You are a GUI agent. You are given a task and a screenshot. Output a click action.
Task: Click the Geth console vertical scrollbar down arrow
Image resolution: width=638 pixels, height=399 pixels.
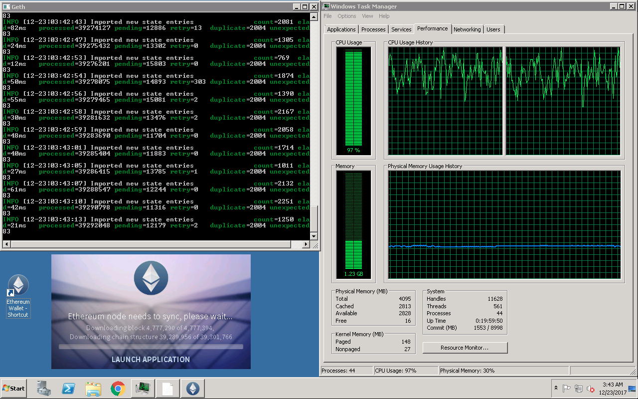coord(314,236)
